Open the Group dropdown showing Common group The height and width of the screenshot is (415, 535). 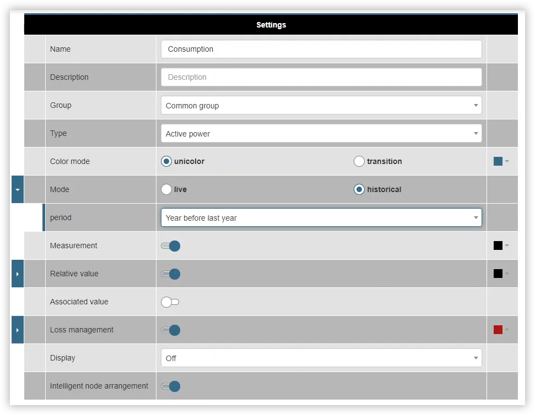[321, 105]
